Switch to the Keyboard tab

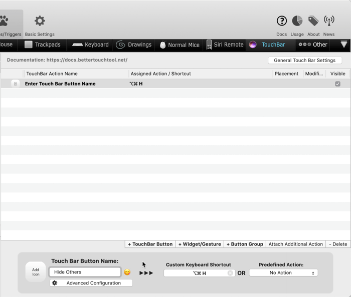[x=91, y=45]
